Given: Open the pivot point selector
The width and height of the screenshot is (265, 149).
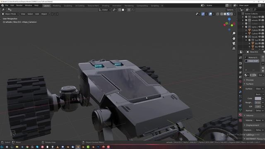Looking at the screenshot, I should pos(115,10).
